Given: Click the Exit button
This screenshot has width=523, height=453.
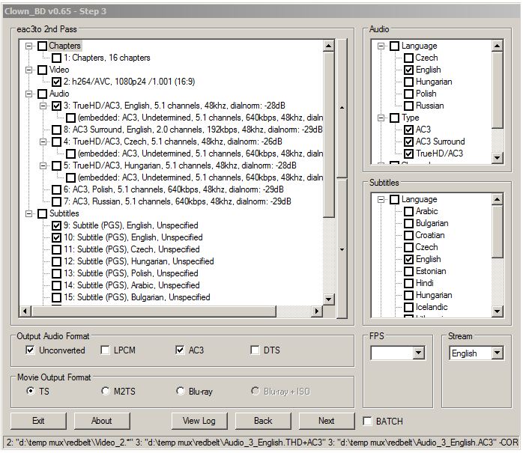Looking at the screenshot, I should [38, 422].
